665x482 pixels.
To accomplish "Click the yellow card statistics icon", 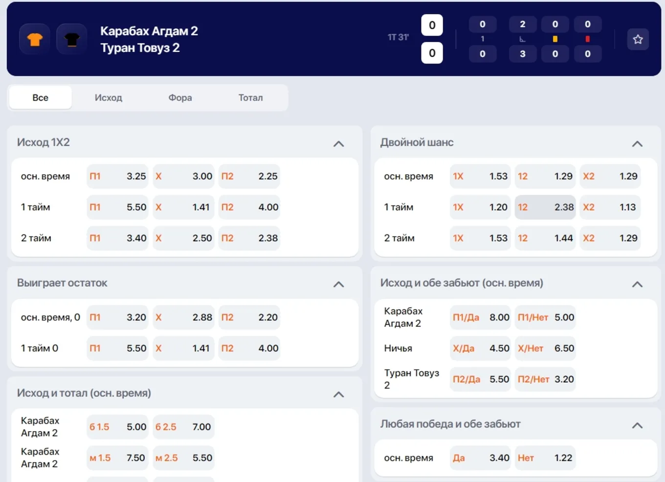I will (555, 39).
